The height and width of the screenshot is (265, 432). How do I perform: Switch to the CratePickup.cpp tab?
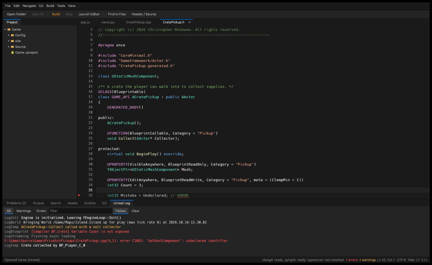tap(139, 22)
